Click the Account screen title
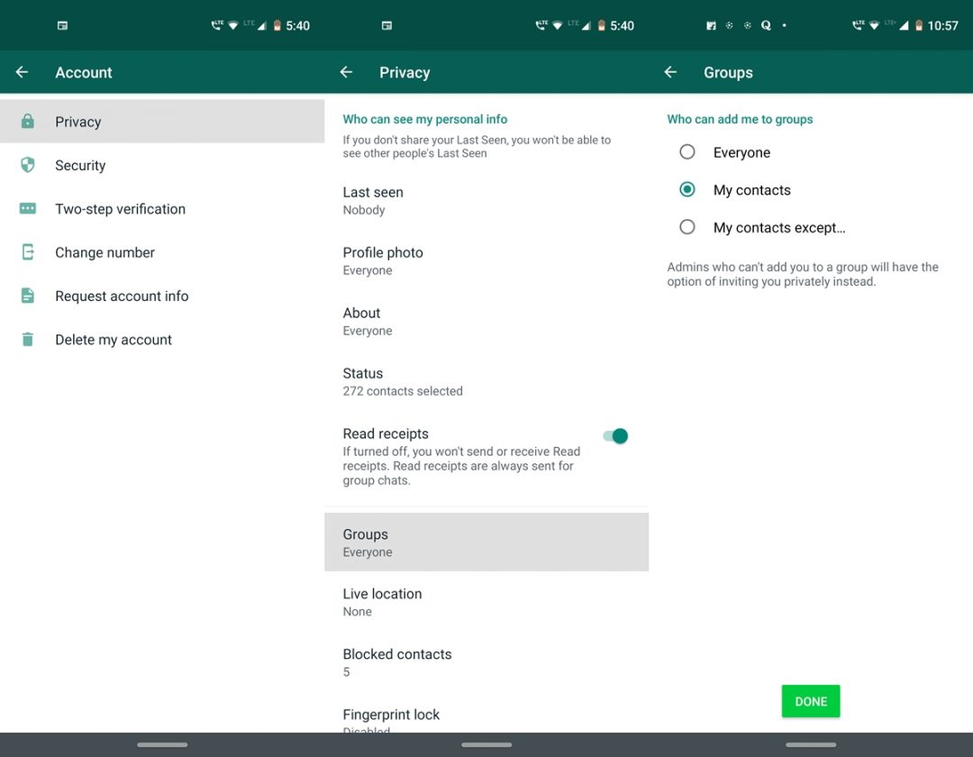 coord(84,73)
